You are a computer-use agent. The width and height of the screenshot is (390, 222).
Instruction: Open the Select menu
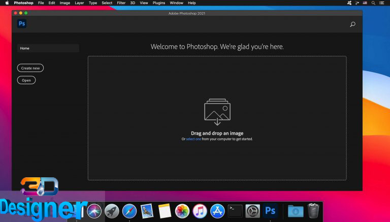[x=107, y=3]
